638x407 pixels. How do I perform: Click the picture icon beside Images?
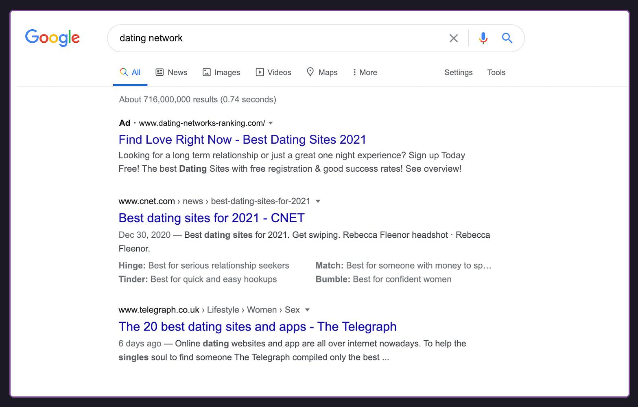[x=207, y=72]
